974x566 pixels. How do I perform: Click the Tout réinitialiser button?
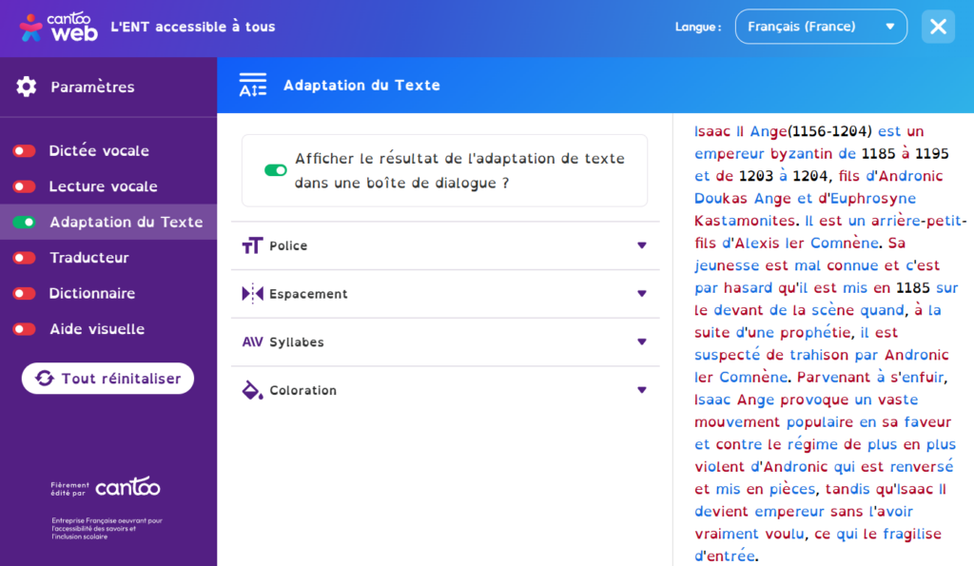pyautogui.click(x=107, y=379)
